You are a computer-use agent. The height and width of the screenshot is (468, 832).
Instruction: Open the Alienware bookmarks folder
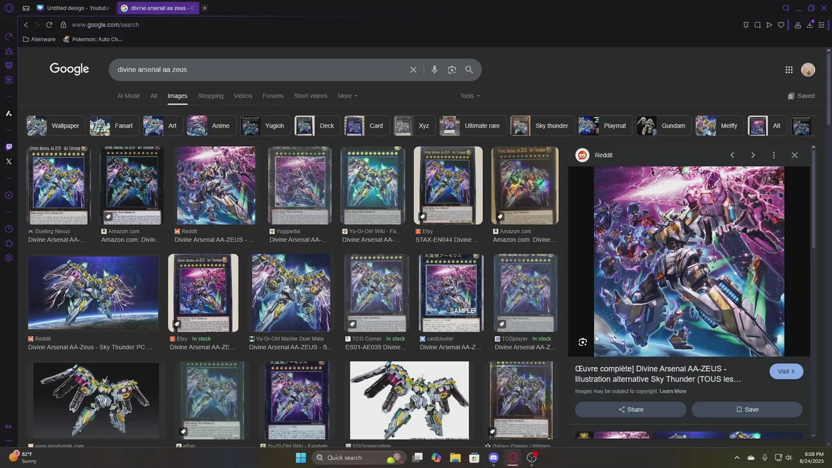[x=39, y=39]
